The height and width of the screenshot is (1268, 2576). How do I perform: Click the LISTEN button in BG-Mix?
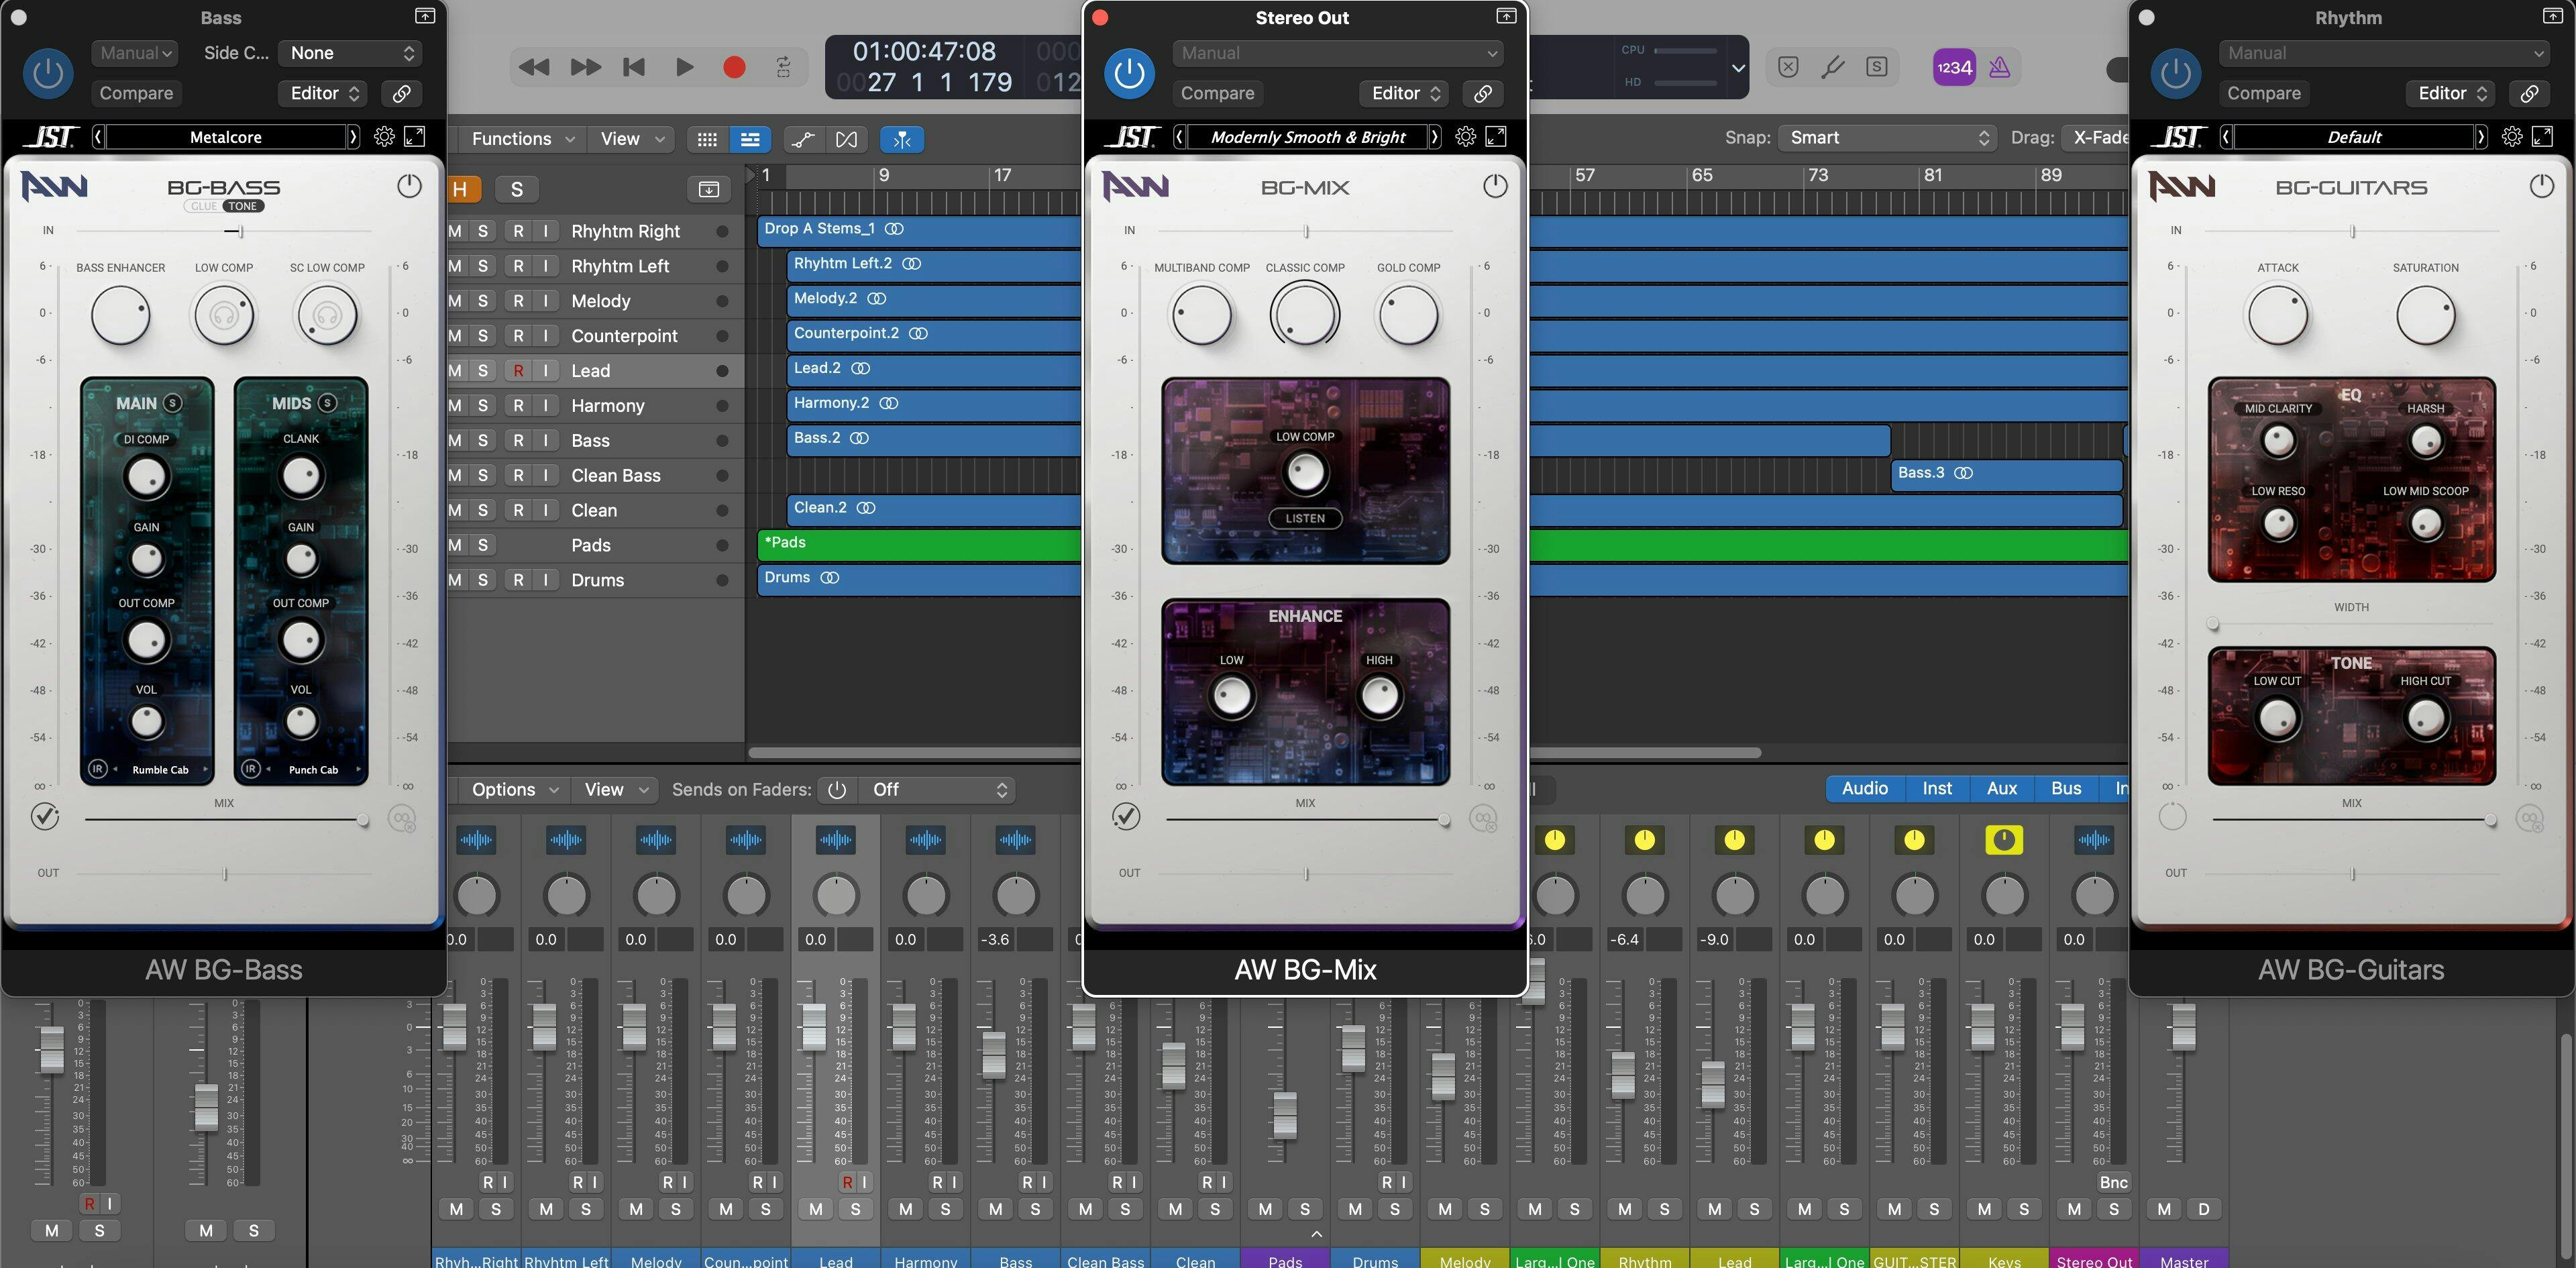[1305, 518]
